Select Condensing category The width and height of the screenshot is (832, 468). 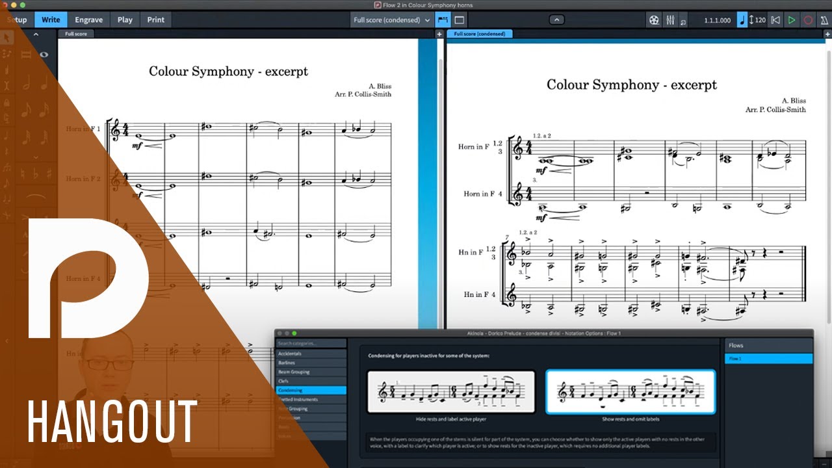click(311, 390)
